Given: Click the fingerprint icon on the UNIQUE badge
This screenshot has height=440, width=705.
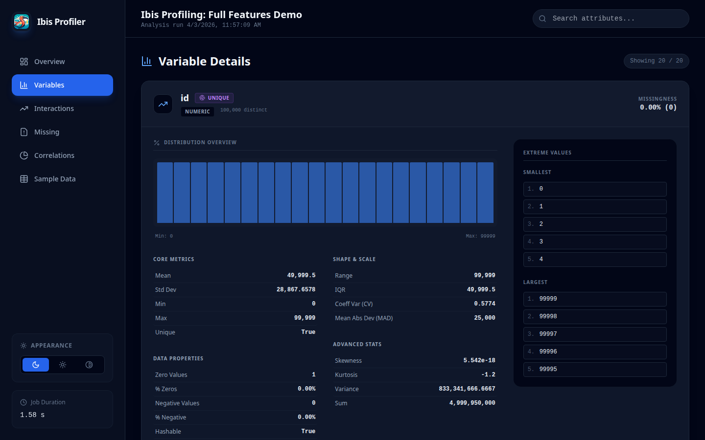Looking at the screenshot, I should [201, 98].
